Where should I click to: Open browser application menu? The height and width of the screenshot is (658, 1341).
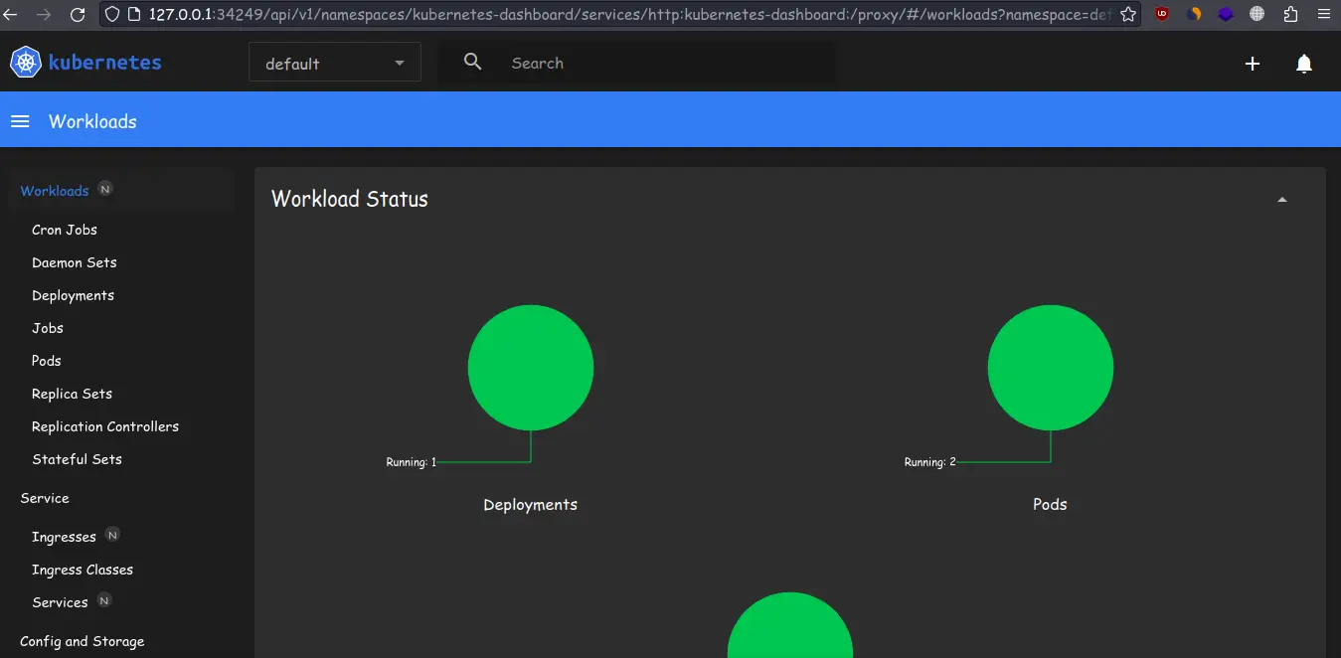[x=1323, y=15]
